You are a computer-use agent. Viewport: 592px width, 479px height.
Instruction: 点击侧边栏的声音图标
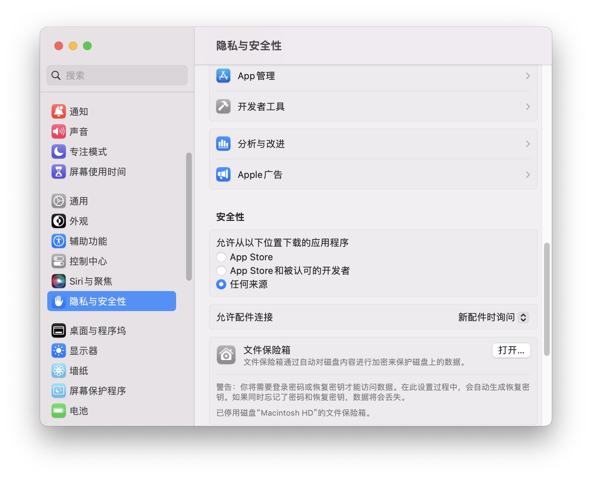click(x=59, y=131)
